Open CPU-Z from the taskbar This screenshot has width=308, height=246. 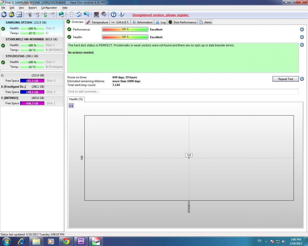point(81,241)
